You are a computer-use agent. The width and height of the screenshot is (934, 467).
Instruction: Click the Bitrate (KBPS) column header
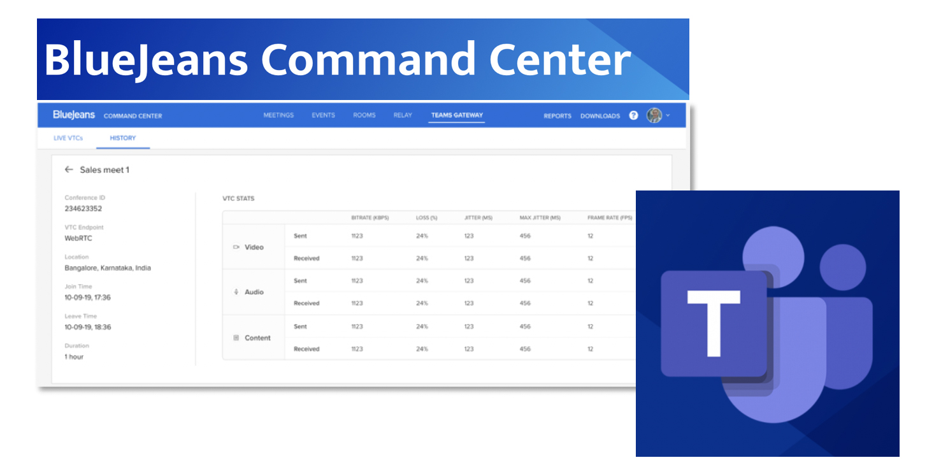point(370,218)
